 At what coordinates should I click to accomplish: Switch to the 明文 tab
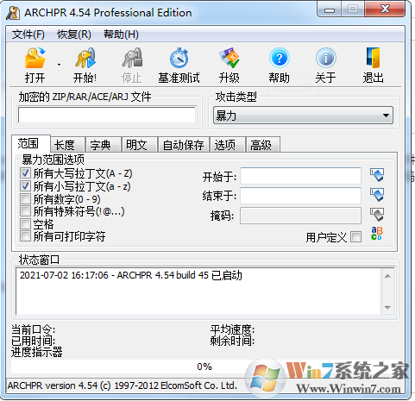pyautogui.click(x=140, y=145)
